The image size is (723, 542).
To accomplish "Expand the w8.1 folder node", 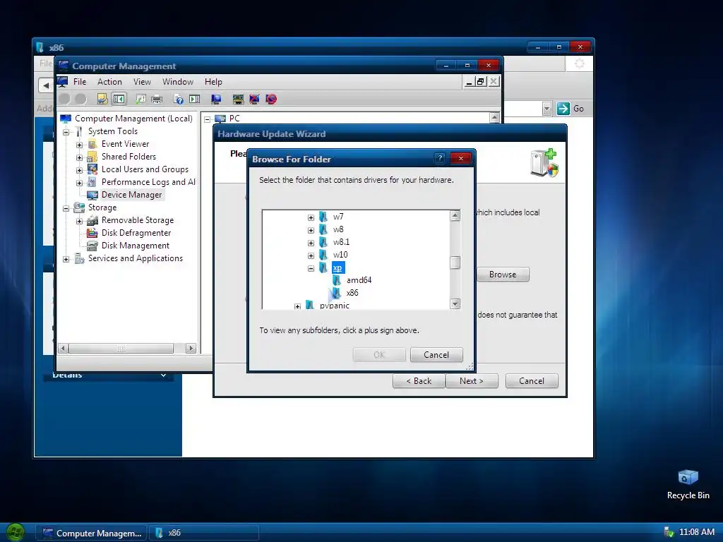I will 311,243.
